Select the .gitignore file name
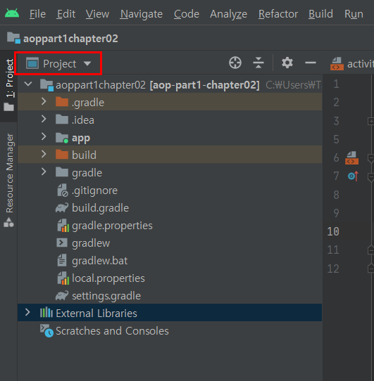The height and width of the screenshot is (381, 374). coord(94,190)
